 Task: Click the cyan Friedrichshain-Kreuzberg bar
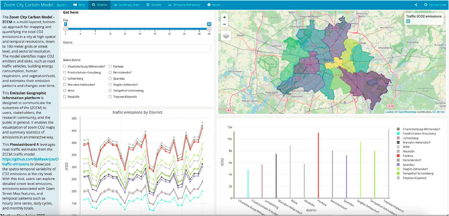pos(248,184)
